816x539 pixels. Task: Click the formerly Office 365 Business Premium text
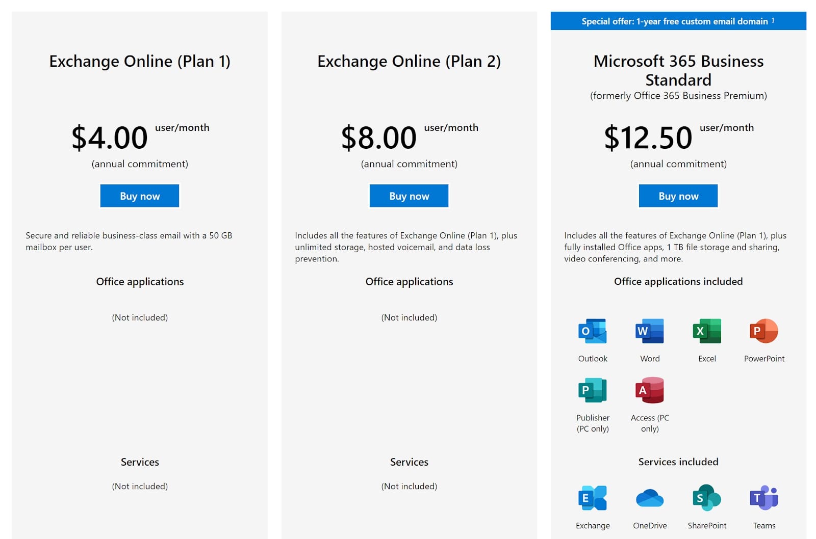pyautogui.click(x=678, y=96)
